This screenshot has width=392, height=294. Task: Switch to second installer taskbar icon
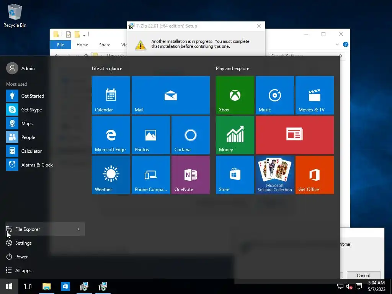click(103, 286)
